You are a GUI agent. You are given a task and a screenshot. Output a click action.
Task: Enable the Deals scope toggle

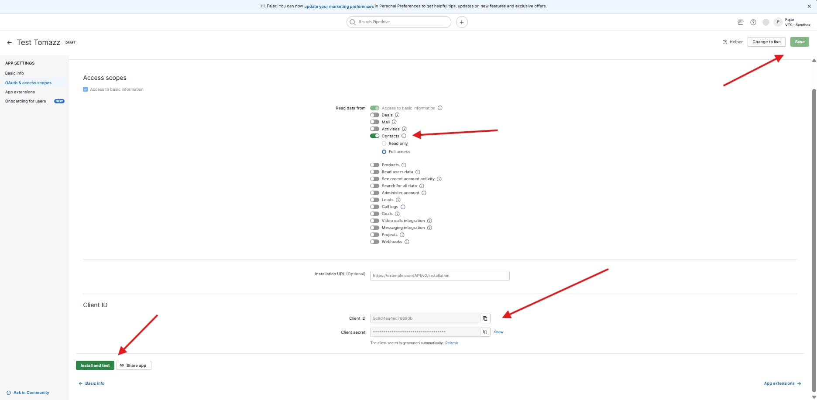pos(374,115)
